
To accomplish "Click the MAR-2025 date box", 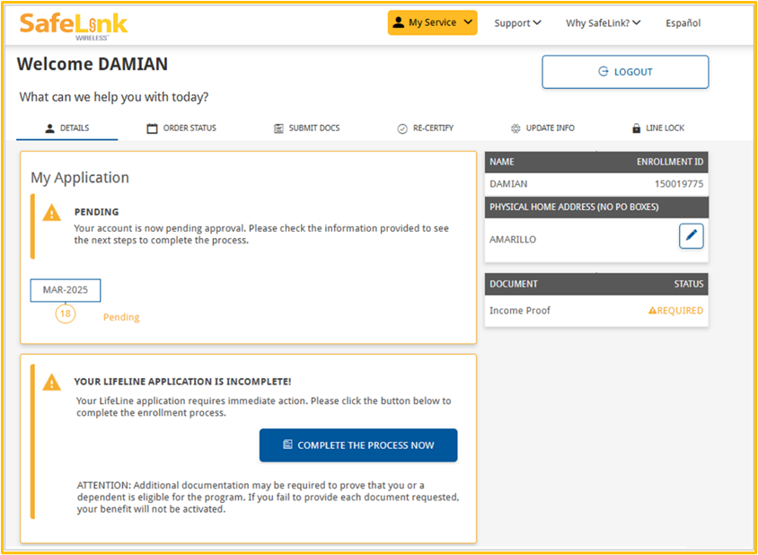I will (66, 290).
